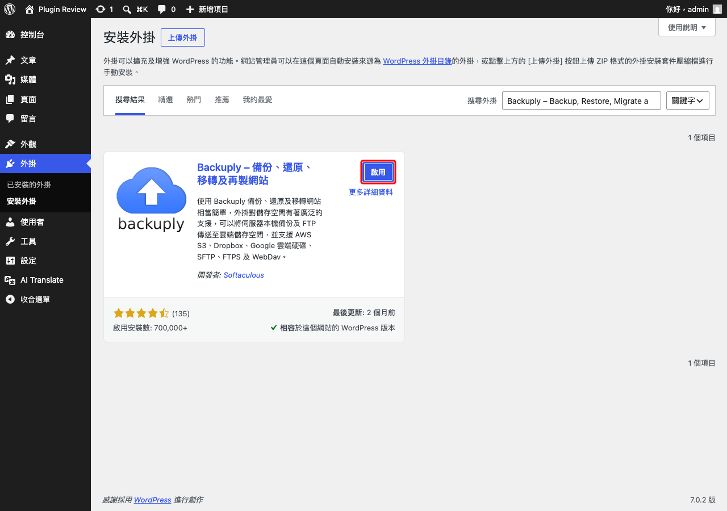Image resolution: width=727 pixels, height=511 pixels.
Task: Click the 7.0.2 版 version text
Action: (703, 500)
